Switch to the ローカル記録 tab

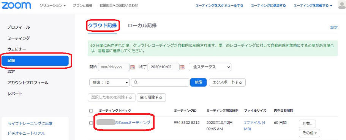[142, 25]
